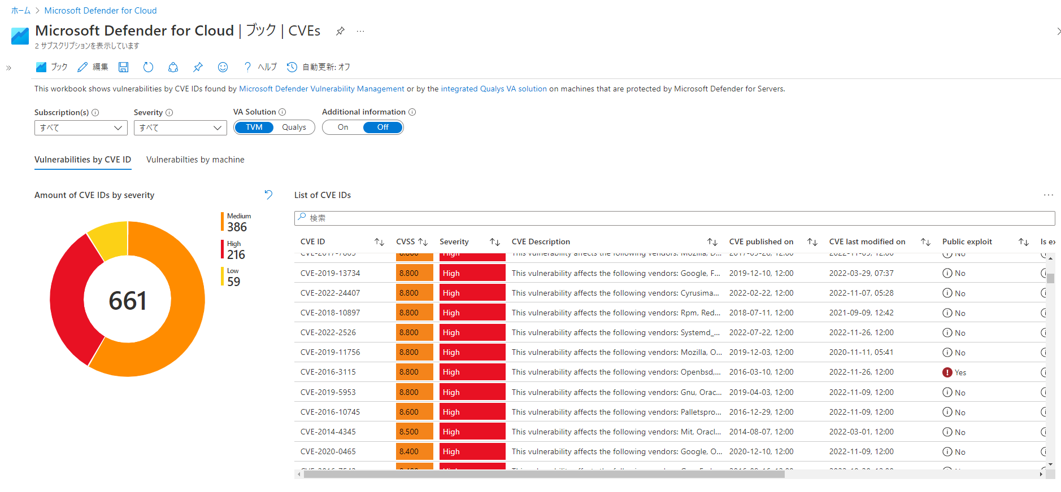Image resolution: width=1061 pixels, height=492 pixels.
Task: Select Qualys as the VA solution
Action: (x=294, y=128)
